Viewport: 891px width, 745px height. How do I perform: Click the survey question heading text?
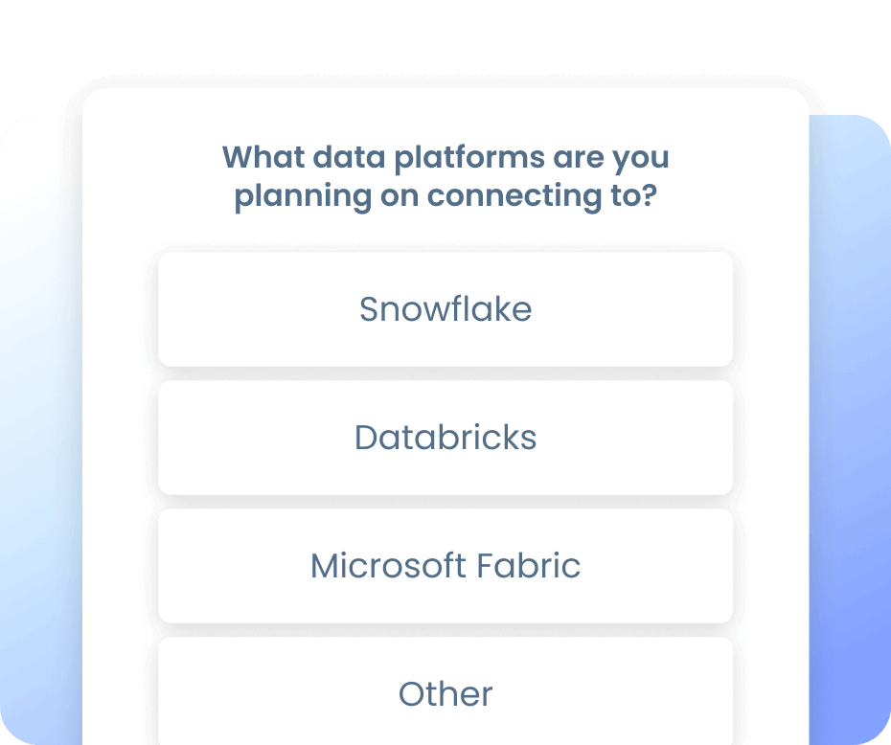click(445, 176)
